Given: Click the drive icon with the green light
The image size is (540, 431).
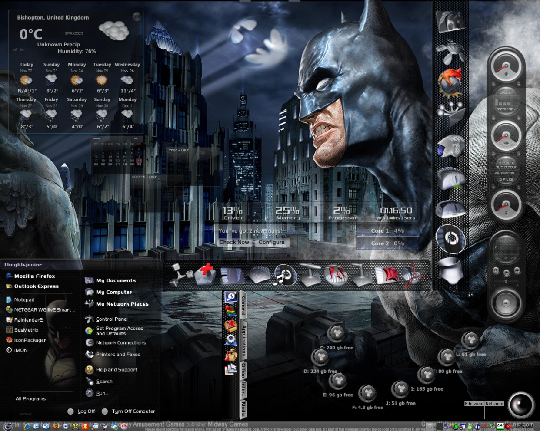Looking at the screenshot, I should point(451,179).
